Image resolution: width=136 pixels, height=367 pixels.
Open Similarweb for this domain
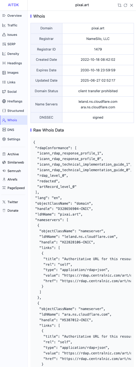13,162
